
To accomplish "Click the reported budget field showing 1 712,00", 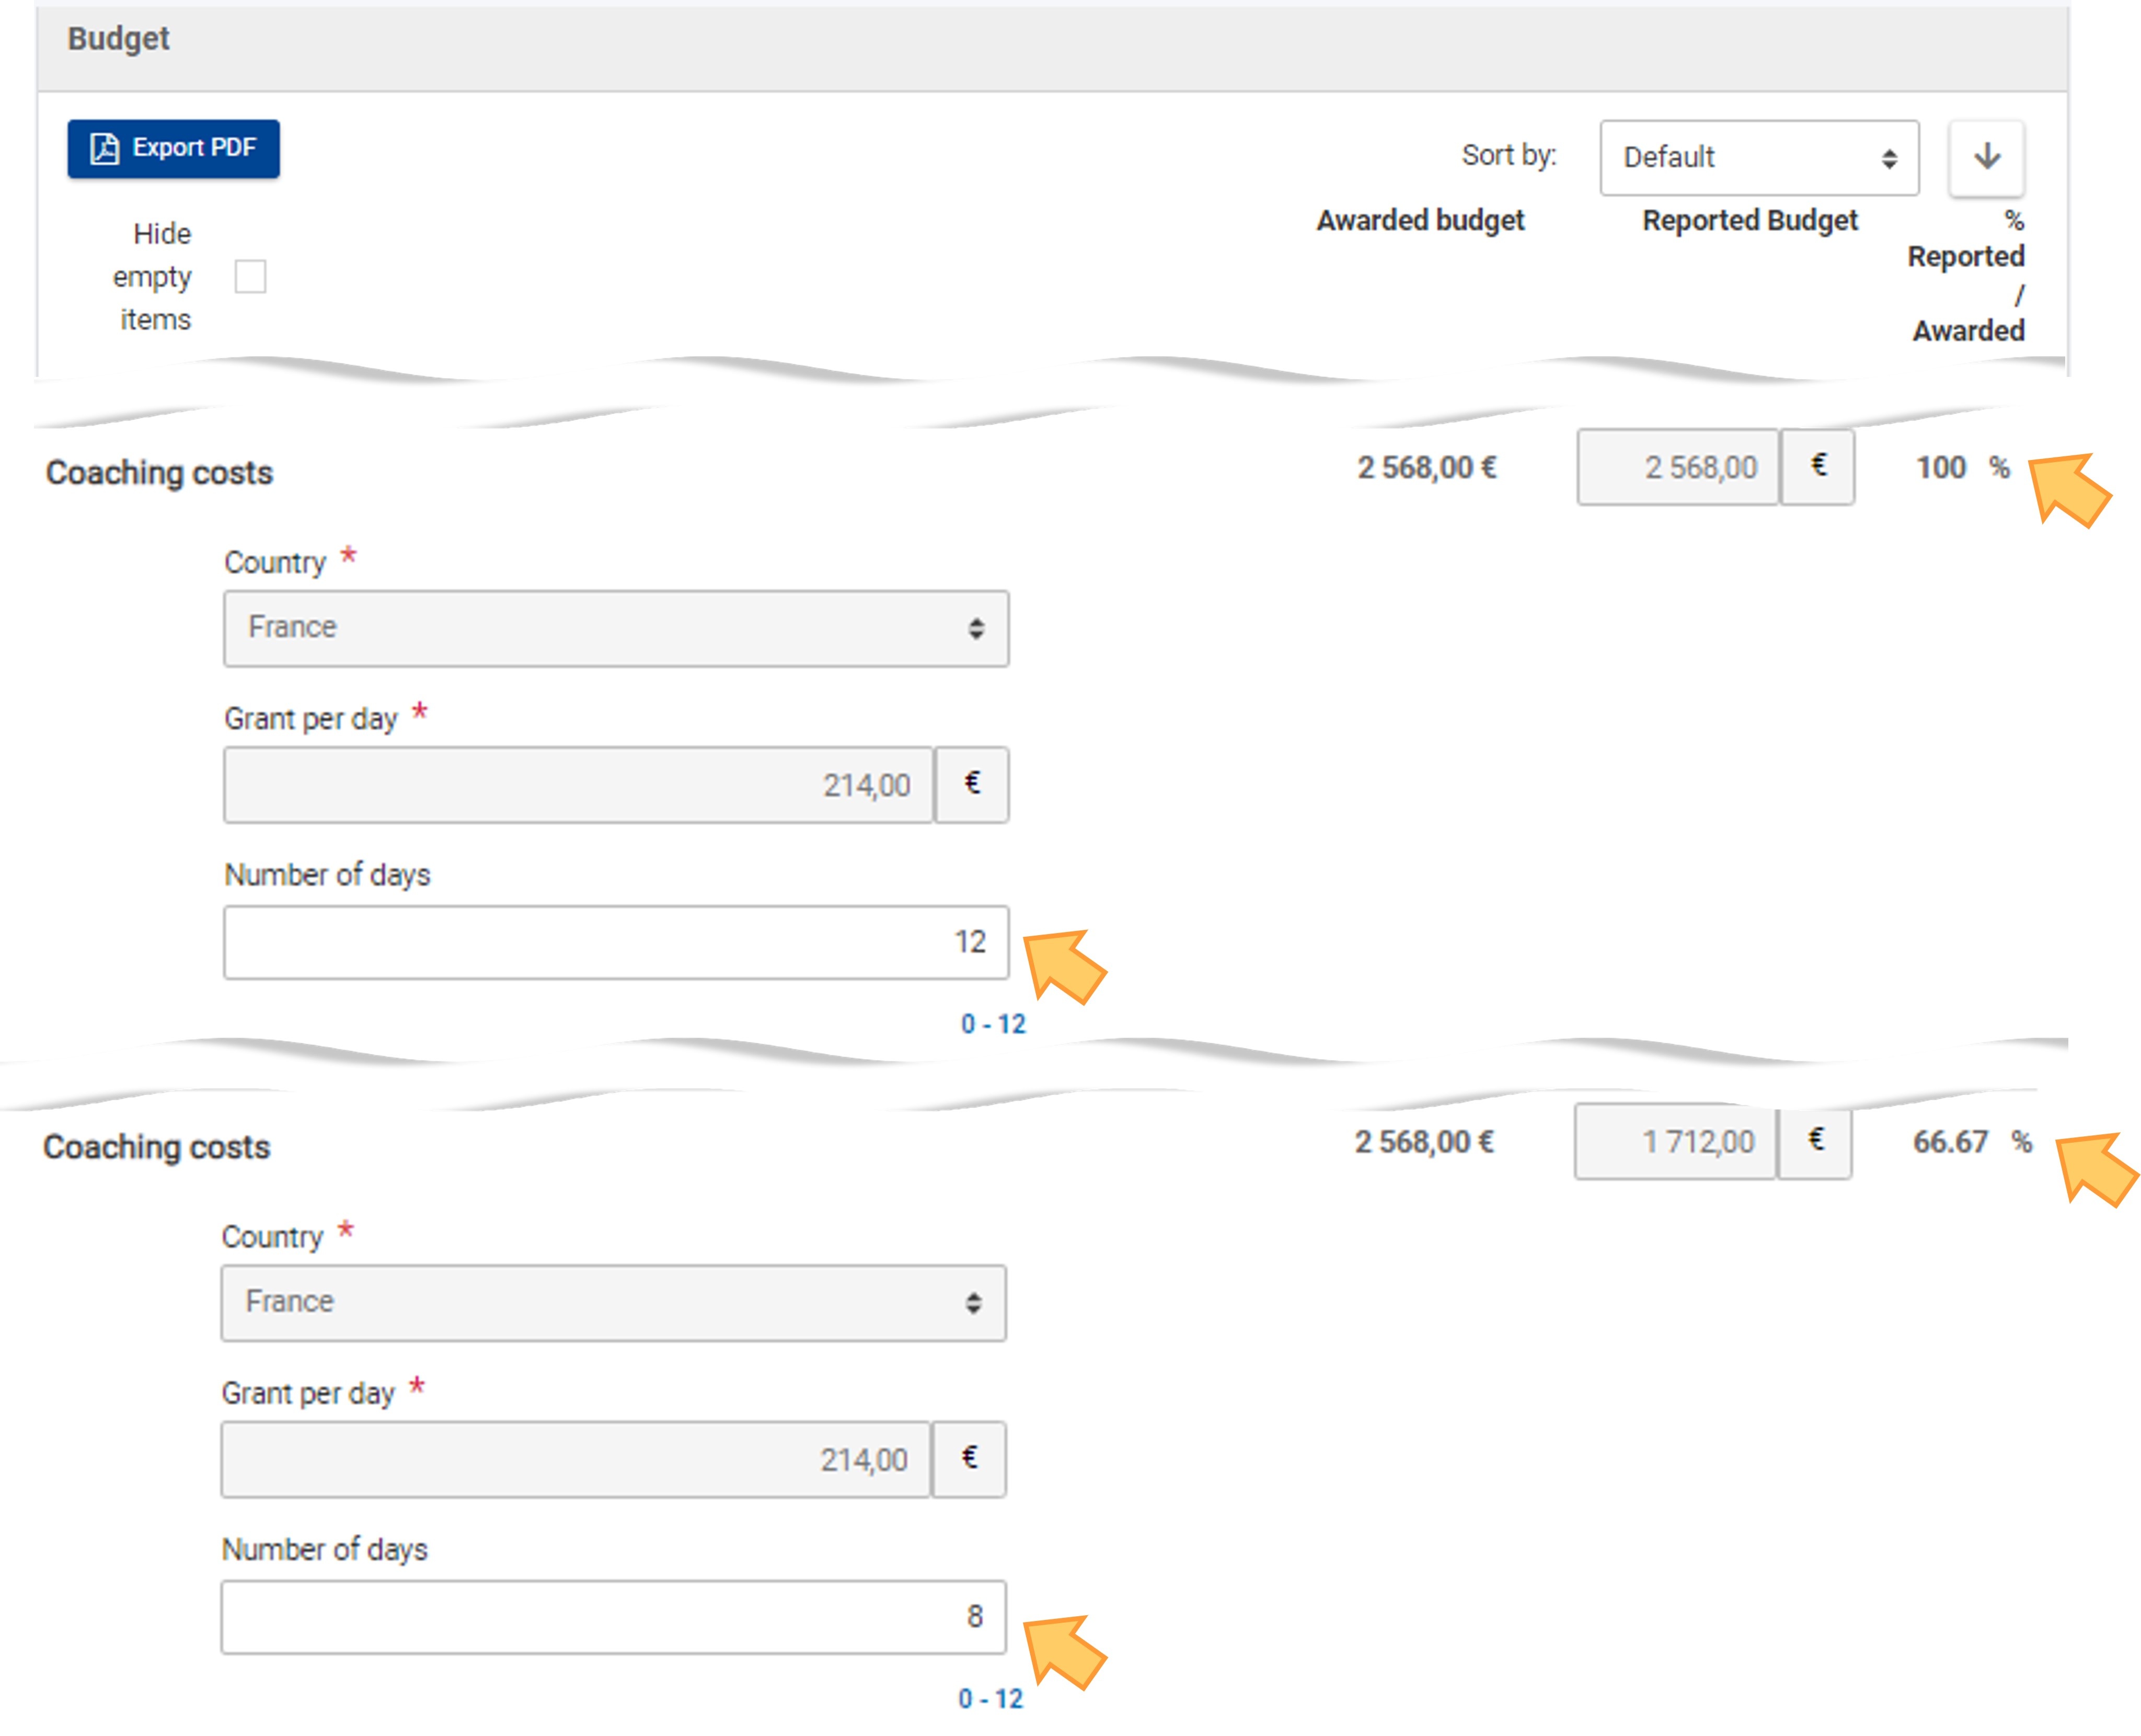I will [x=1675, y=1141].
